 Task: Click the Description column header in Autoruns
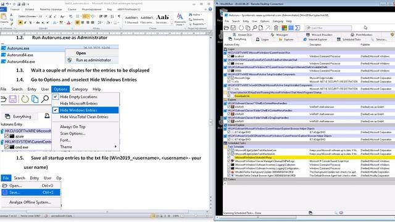pyautogui.click(x=315, y=44)
